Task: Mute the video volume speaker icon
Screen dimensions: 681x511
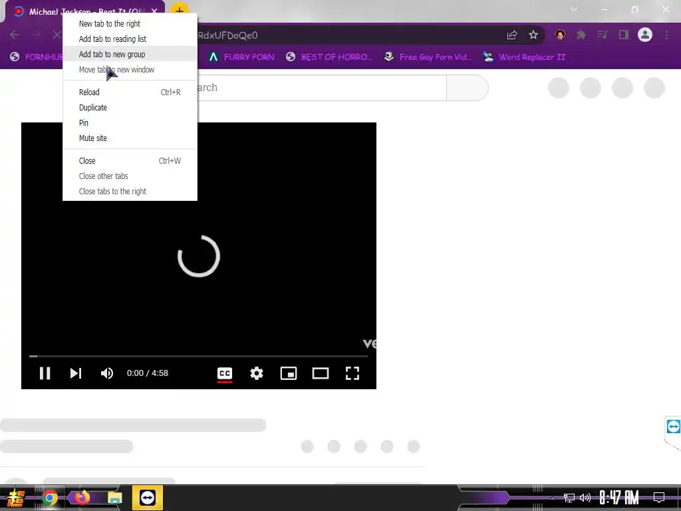Action: click(107, 373)
